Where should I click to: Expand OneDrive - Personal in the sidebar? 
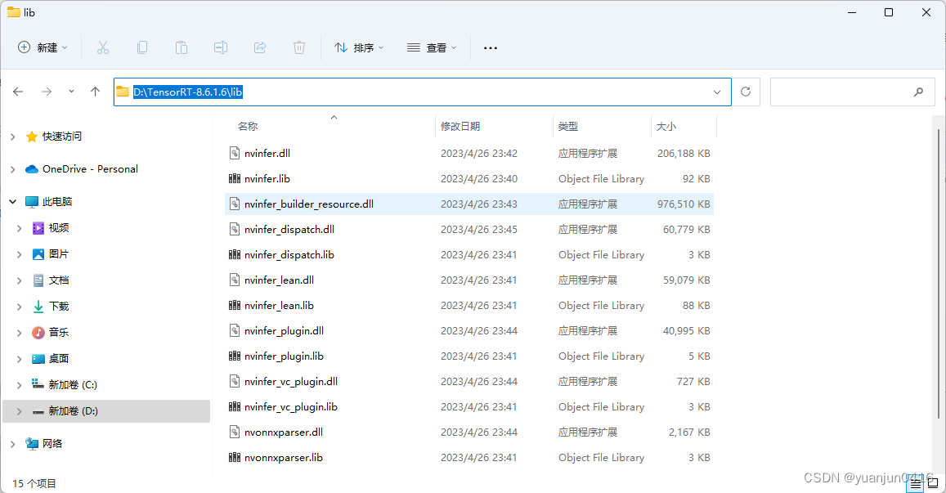click(x=12, y=168)
